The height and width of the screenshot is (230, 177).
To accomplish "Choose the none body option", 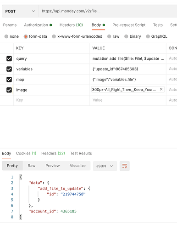I will coord(11,36).
